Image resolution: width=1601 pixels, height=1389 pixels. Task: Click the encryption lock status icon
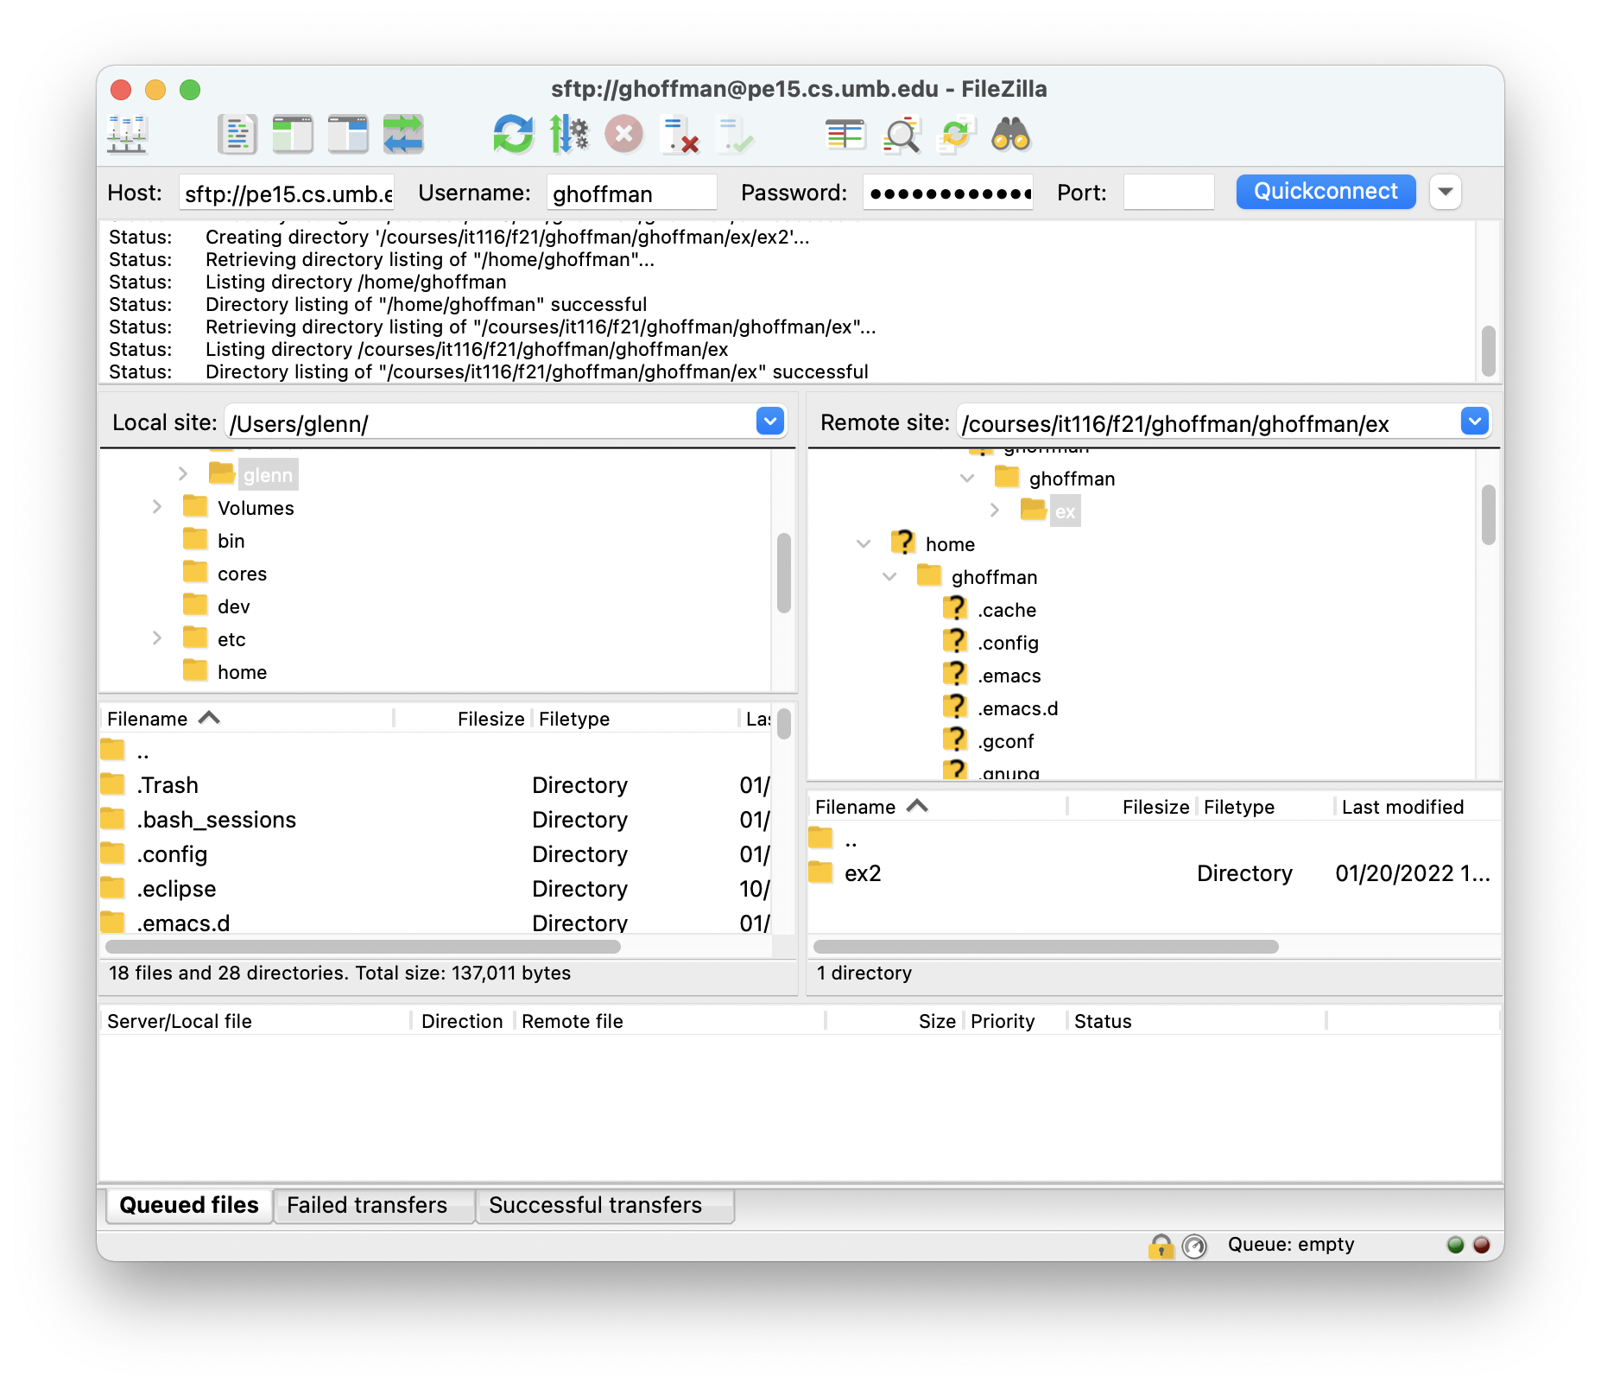pyautogui.click(x=1161, y=1246)
